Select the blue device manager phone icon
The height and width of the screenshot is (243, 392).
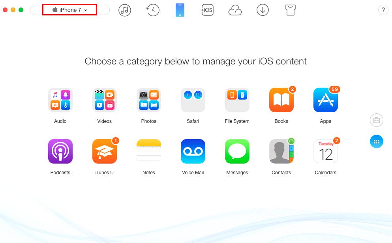pyautogui.click(x=180, y=10)
